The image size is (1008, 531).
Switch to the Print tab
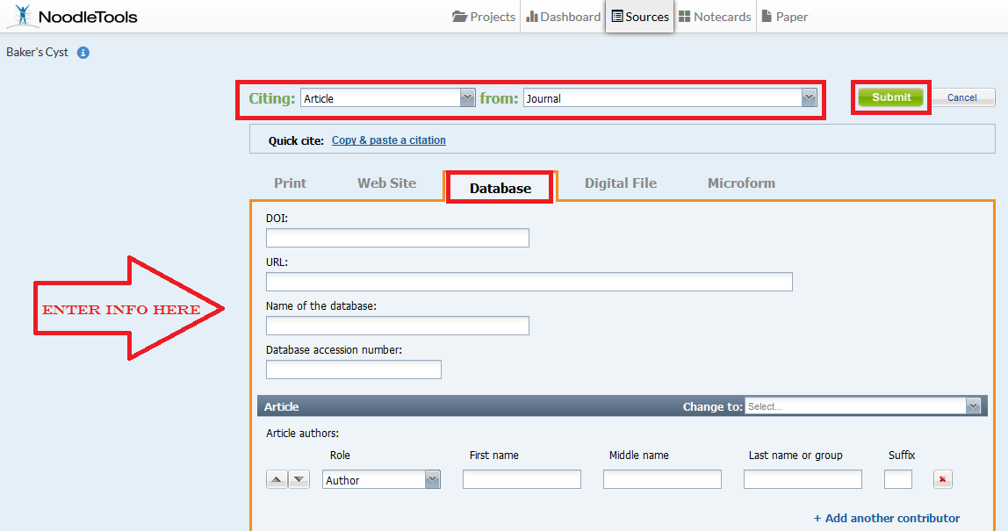(290, 183)
